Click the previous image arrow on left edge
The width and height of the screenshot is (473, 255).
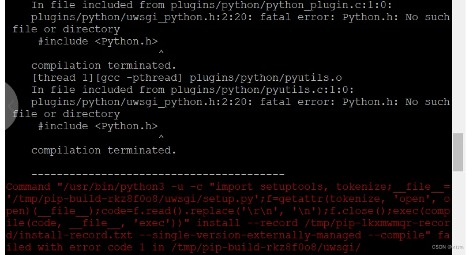pyautogui.click(x=11, y=106)
